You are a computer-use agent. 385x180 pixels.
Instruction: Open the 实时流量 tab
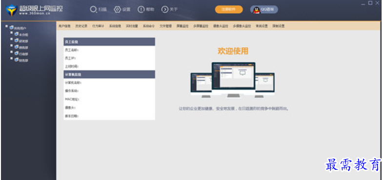pyautogui.click(x=132, y=26)
